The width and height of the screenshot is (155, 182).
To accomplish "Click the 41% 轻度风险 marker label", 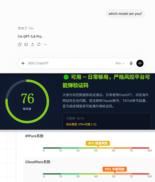I will [98, 143].
